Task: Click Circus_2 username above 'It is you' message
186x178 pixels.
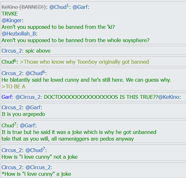Action: (x=12, y=107)
